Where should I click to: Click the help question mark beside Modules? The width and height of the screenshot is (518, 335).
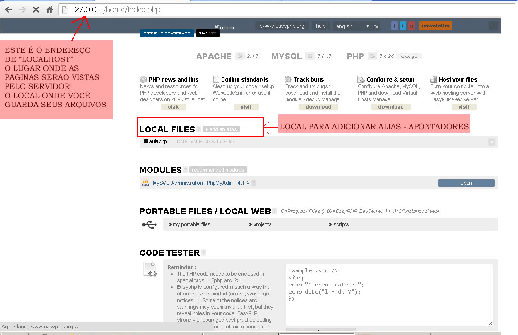tap(185, 170)
